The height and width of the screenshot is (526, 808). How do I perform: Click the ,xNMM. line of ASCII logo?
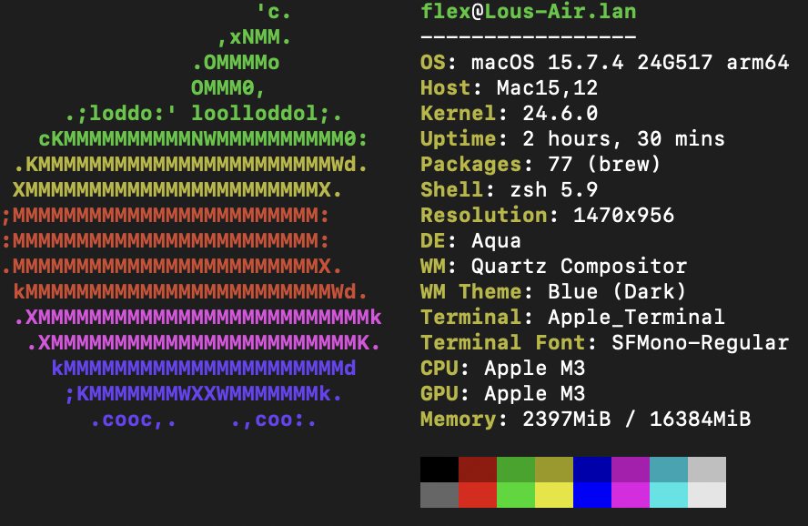coord(255,37)
